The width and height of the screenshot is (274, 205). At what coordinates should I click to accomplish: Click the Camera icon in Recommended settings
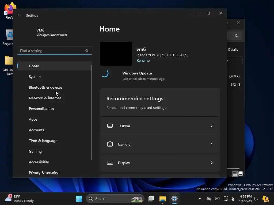110,144
